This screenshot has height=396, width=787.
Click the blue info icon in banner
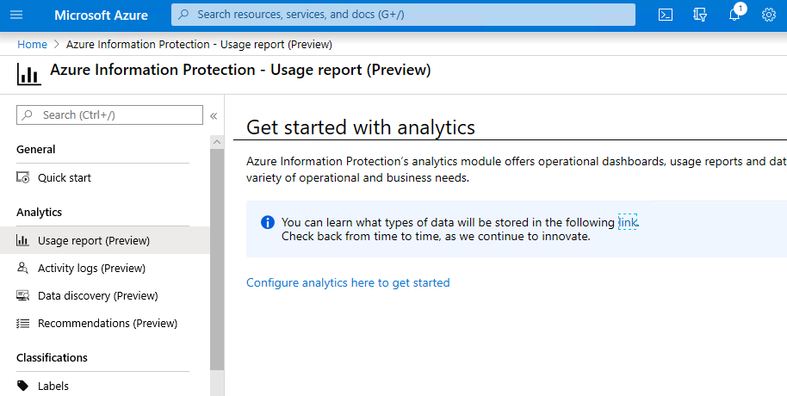268,222
